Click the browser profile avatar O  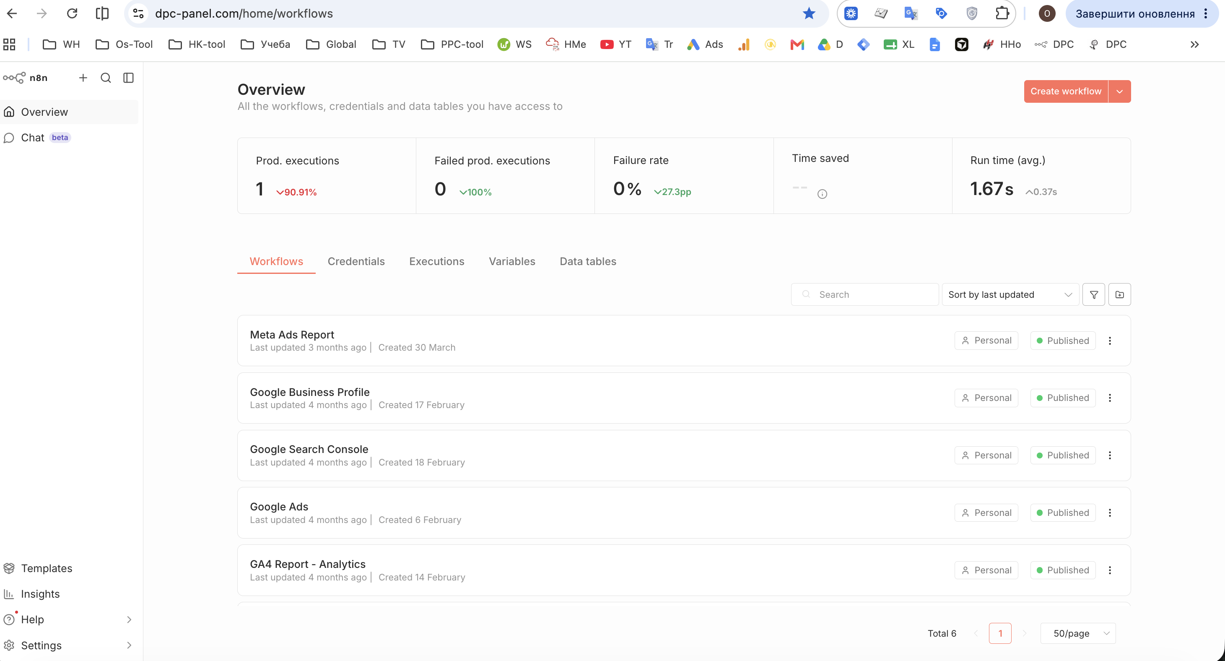[x=1047, y=13]
